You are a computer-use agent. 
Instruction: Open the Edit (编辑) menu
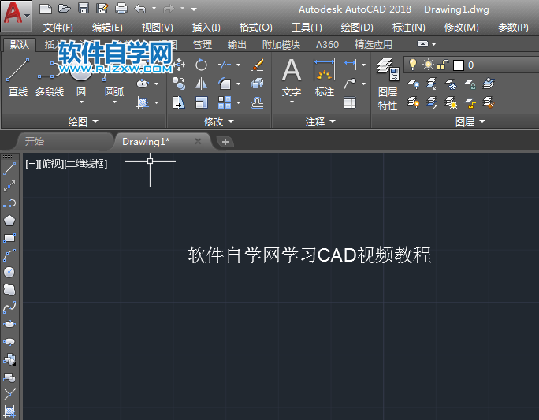(107, 27)
